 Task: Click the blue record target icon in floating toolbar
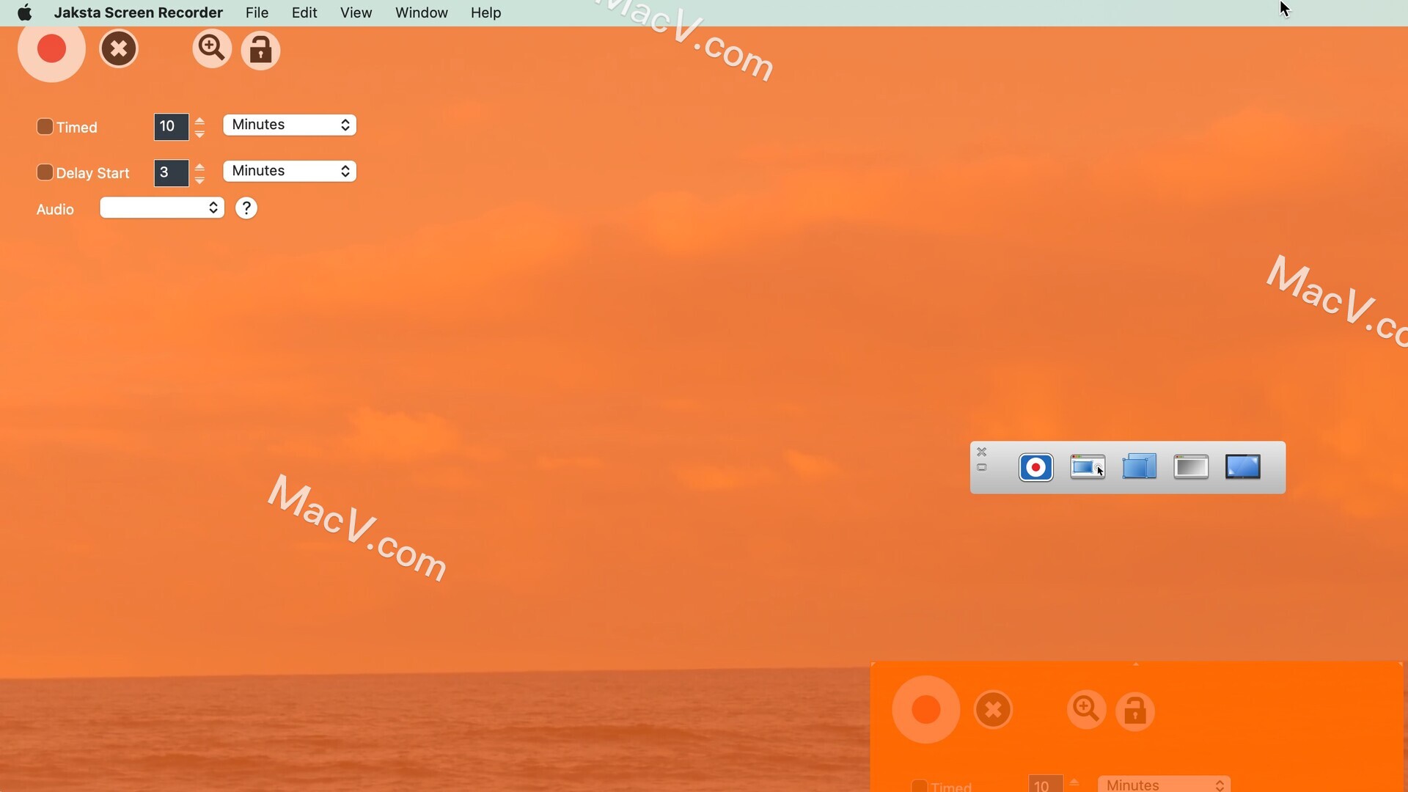[x=1036, y=467]
